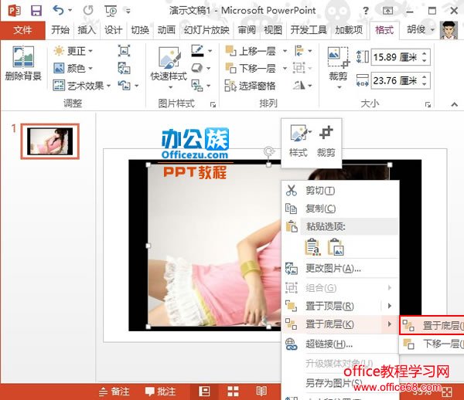Image resolution: width=464 pixels, height=400 pixels.
Task: Open Artistic Effects (艺术效果) dropdown
Action: coord(82,86)
